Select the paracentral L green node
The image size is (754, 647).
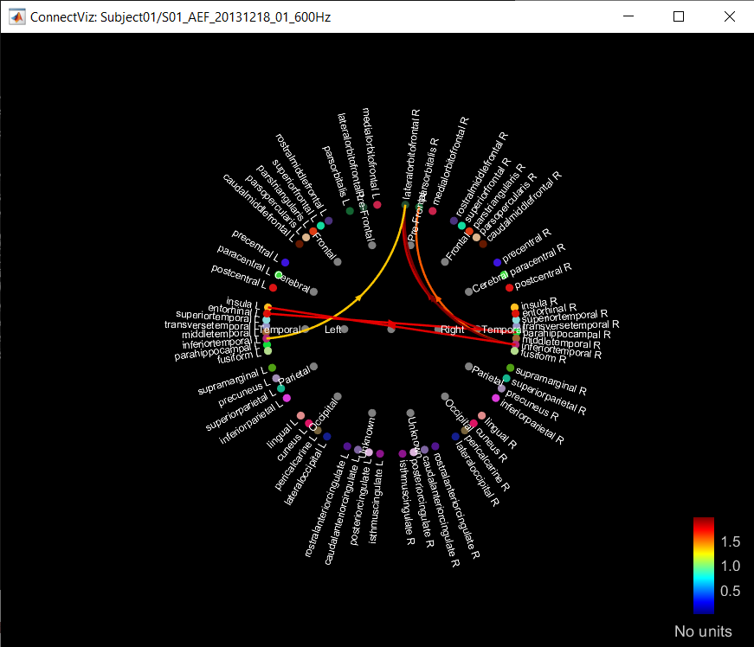(x=279, y=275)
